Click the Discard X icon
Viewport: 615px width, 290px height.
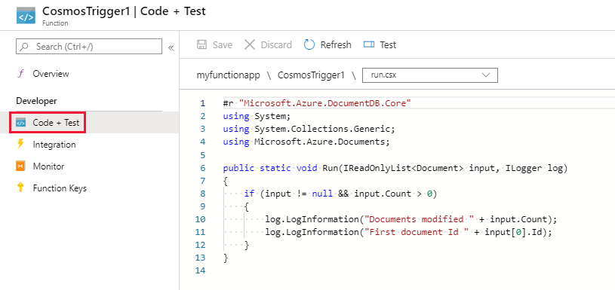[x=250, y=44]
